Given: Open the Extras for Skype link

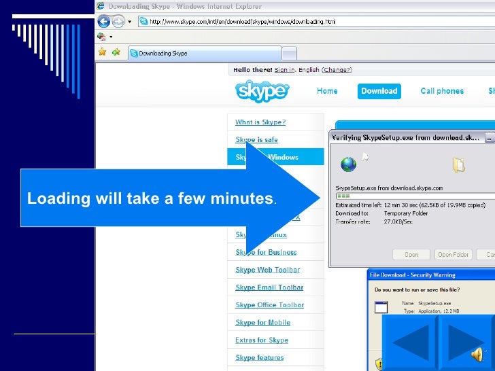Looking at the screenshot, I should (x=262, y=340).
